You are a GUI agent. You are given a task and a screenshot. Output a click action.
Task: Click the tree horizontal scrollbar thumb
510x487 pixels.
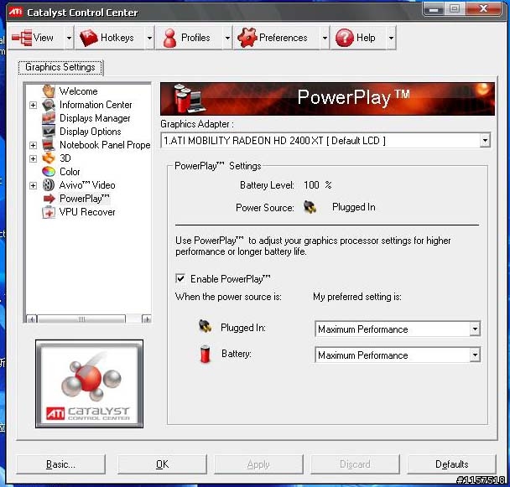(x=81, y=319)
